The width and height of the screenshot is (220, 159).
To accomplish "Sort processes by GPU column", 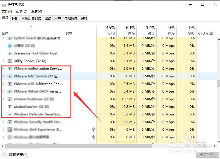I will [x=186, y=31].
